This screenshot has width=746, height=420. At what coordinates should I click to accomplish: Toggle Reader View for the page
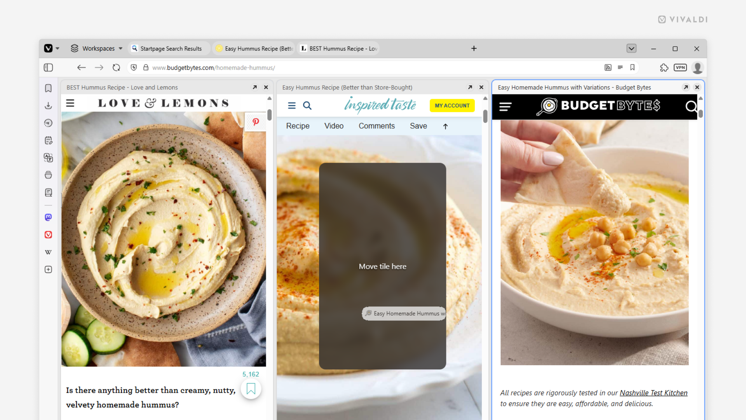click(620, 67)
